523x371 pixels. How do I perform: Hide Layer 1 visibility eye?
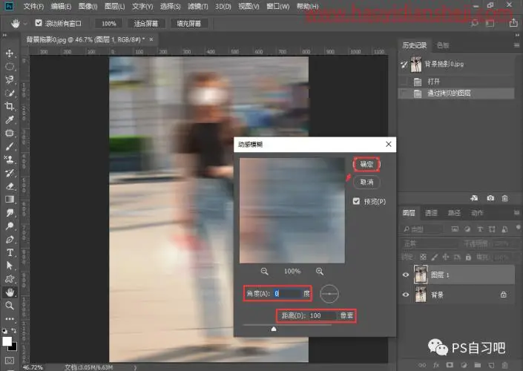(406, 275)
